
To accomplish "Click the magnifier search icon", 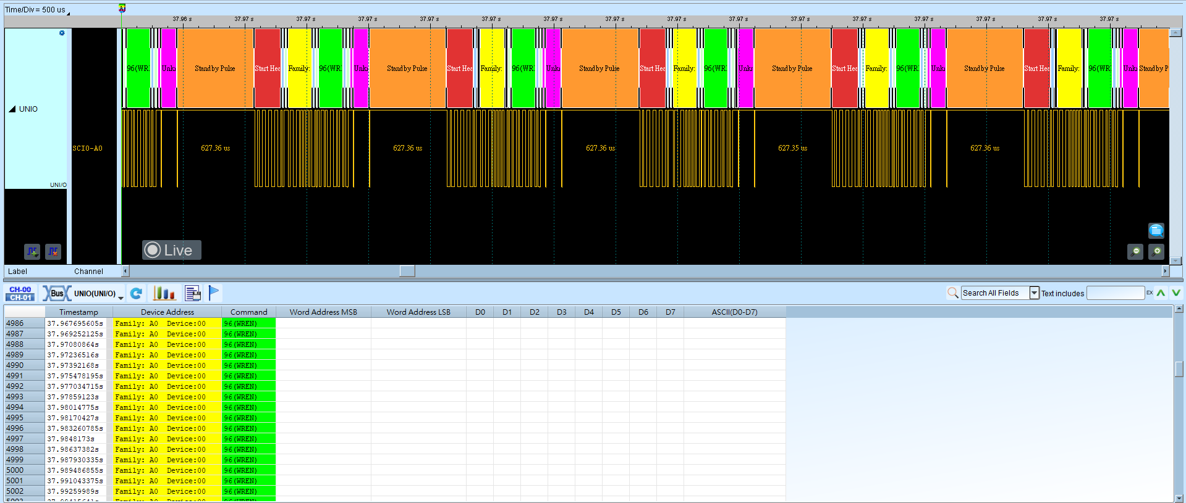I will [952, 293].
